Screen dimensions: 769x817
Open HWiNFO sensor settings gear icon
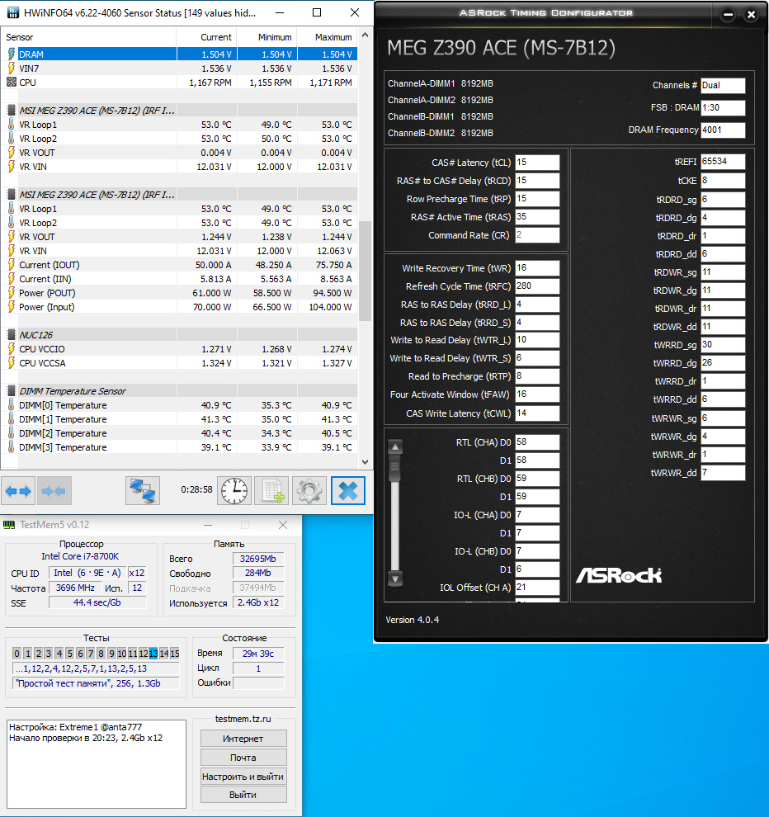coord(309,491)
